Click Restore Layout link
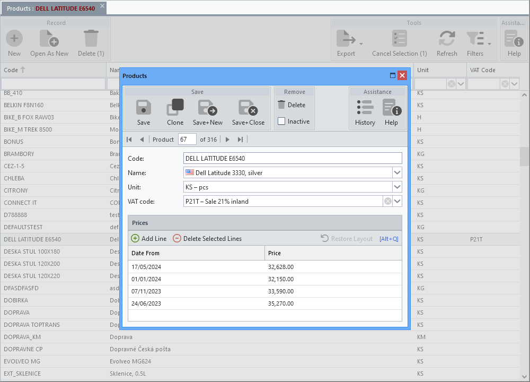Screen dimensions: 530x382 tap(351, 239)
